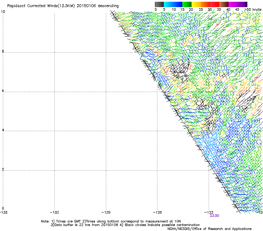Click the yellow 20-25 knots color swatch
The height and width of the screenshot is (231, 263).
point(196,4)
